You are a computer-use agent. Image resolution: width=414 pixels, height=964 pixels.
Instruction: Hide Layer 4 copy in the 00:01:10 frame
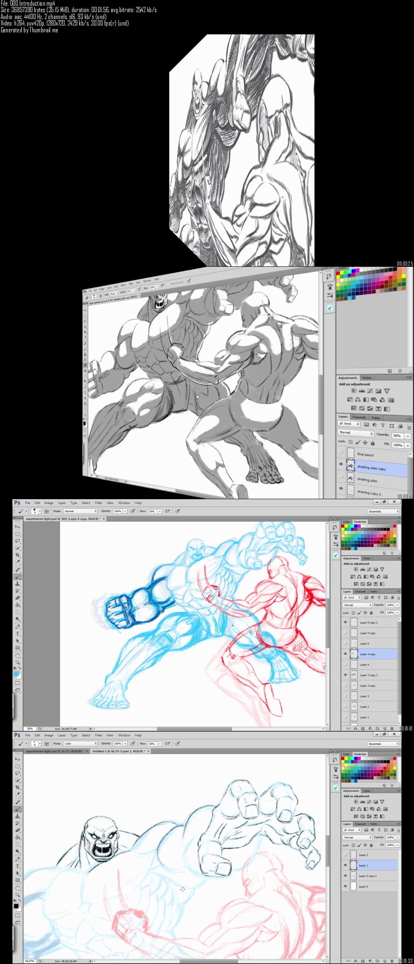click(345, 654)
